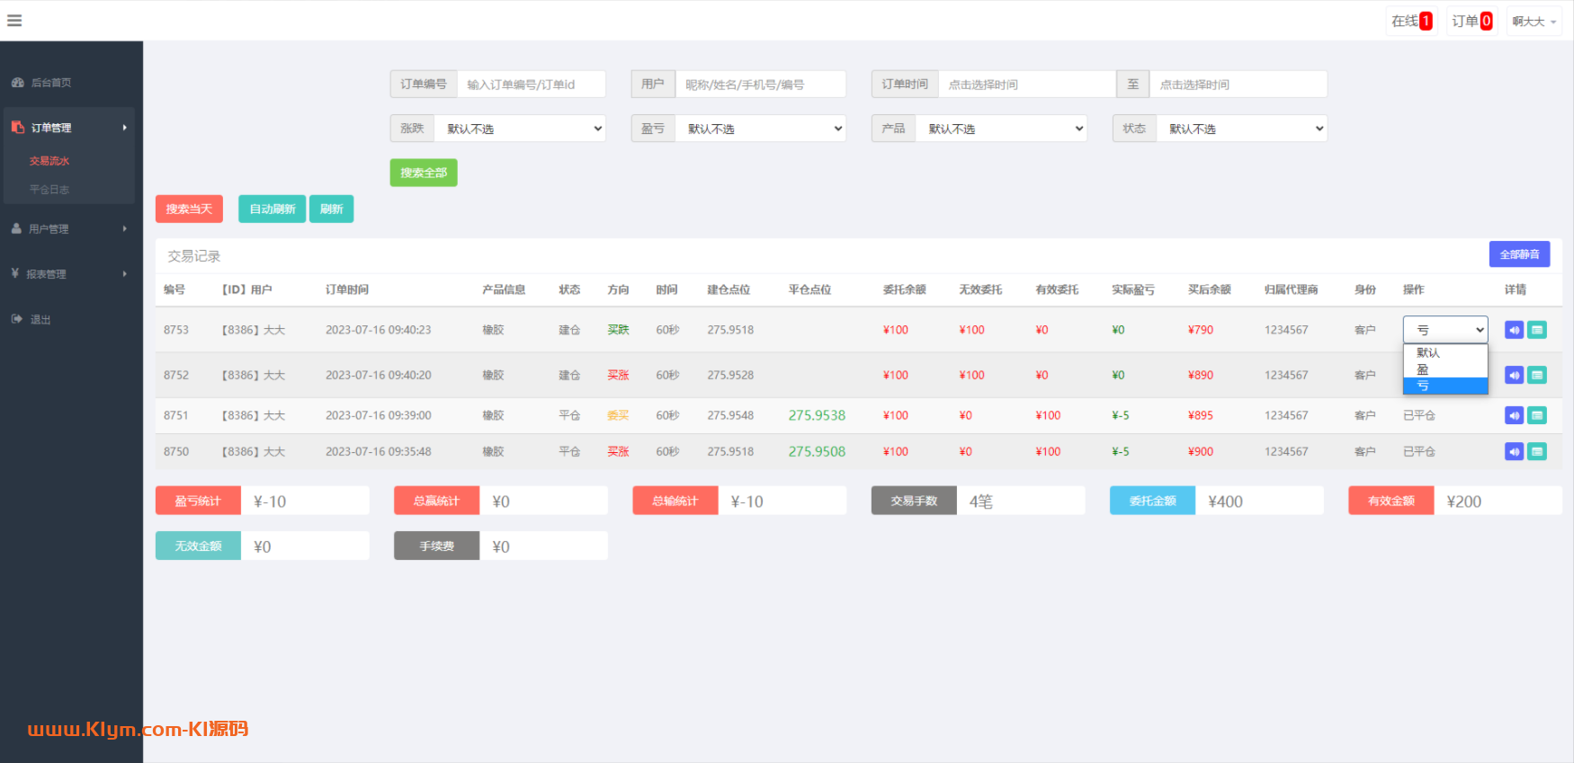
Task: Open 交易流水 in the sidebar
Action: [49, 161]
